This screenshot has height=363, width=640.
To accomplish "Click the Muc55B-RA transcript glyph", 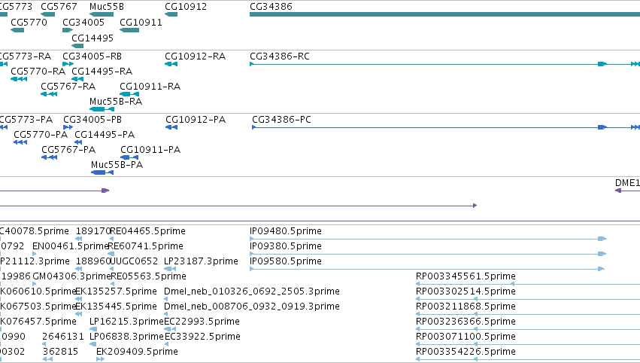I will tap(102, 109).
